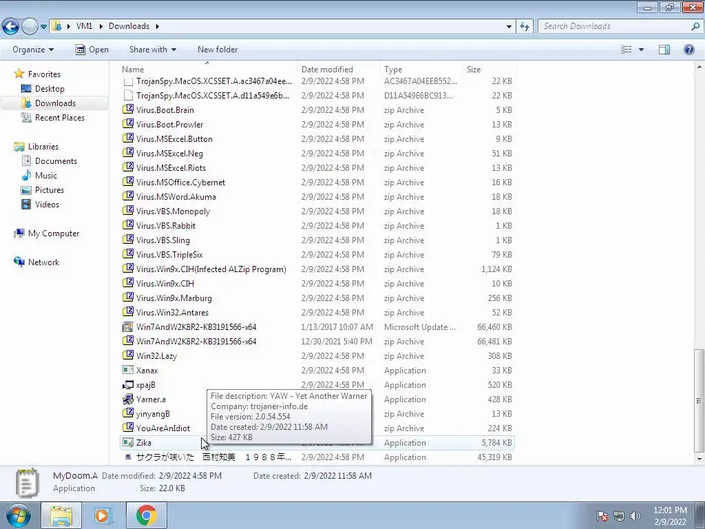Select the Virus.MSWord.Akuma archive icon
The height and width of the screenshot is (529, 705).
pos(128,196)
